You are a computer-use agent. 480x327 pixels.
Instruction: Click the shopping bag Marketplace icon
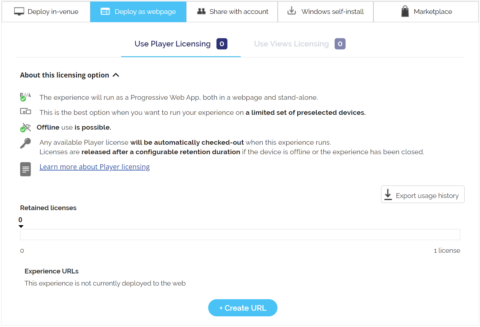pos(405,11)
